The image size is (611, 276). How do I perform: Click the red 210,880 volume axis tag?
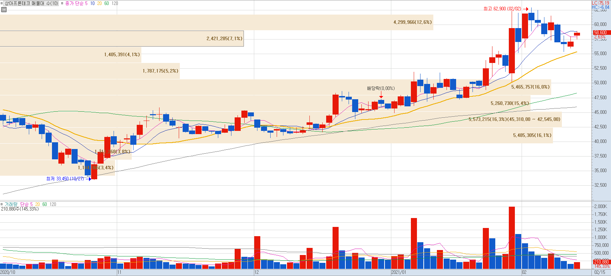tap(601, 262)
